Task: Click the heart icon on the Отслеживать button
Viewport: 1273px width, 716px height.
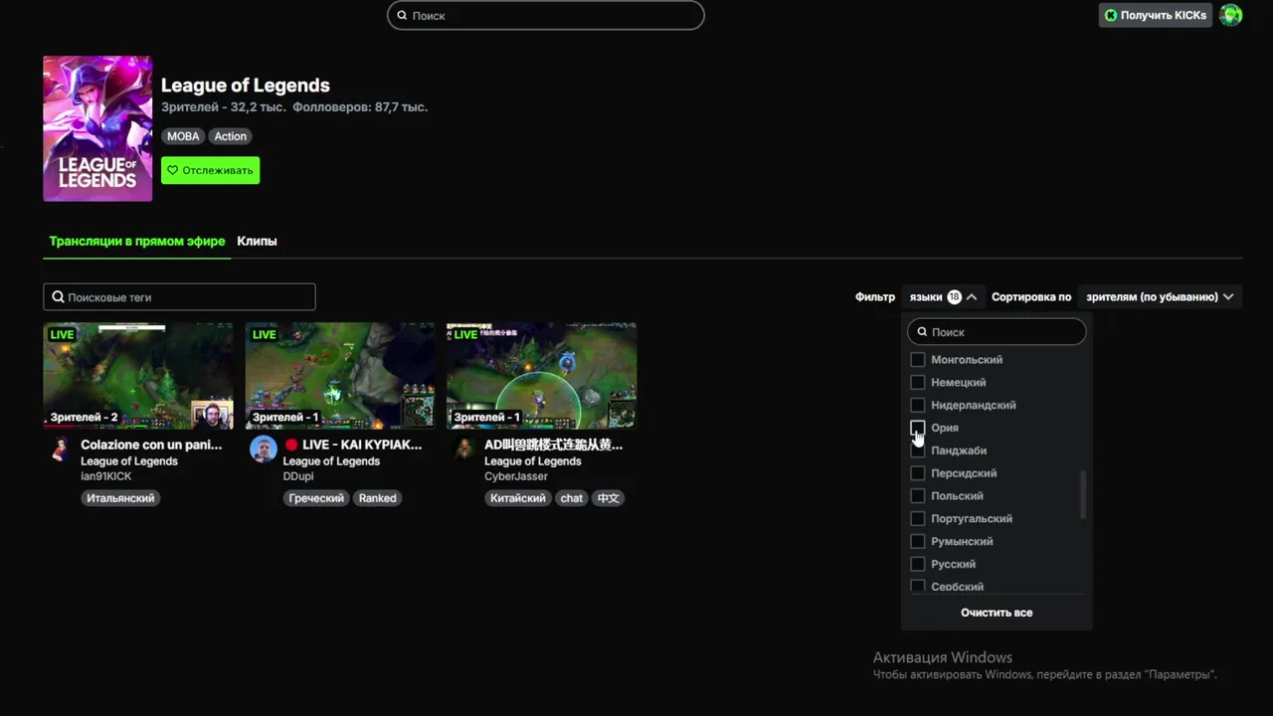Action: [172, 170]
